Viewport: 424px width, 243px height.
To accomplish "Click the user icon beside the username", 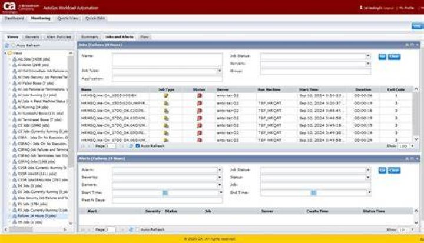I will point(361,8).
